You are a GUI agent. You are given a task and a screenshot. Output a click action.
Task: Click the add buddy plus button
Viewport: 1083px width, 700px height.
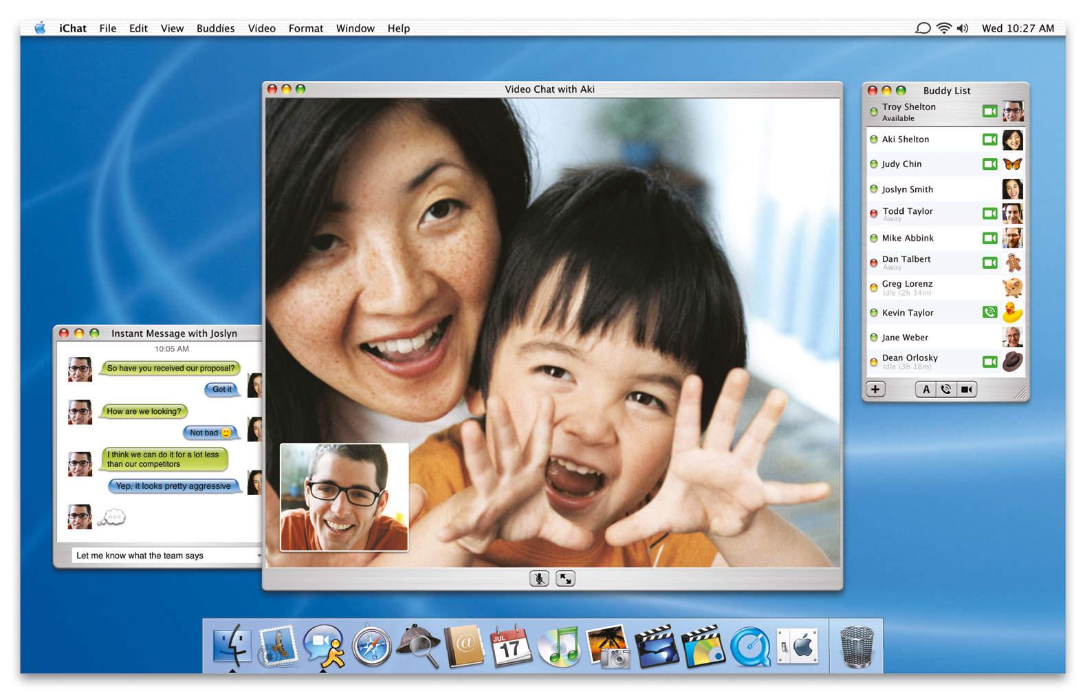875,389
